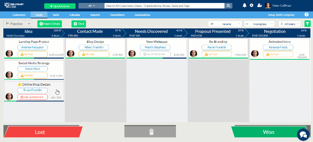The height and width of the screenshot is (142, 313).
Task: Click the Revamp CRM logo
Action: pos(14,6)
